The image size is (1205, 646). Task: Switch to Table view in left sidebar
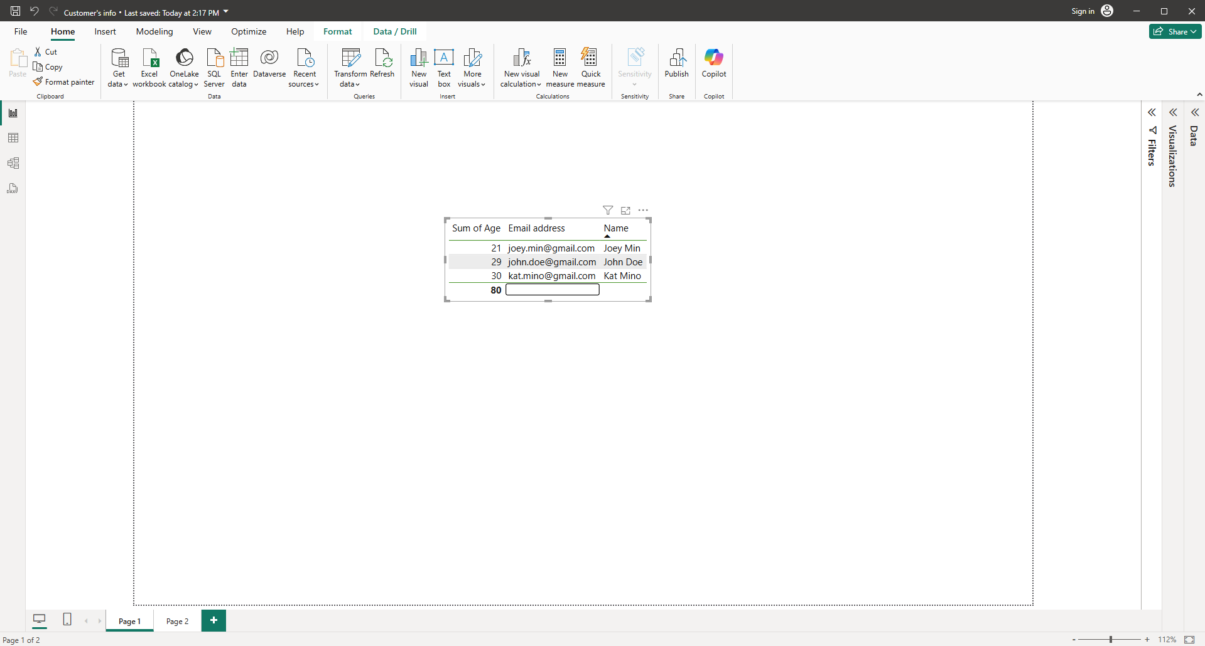(13, 138)
